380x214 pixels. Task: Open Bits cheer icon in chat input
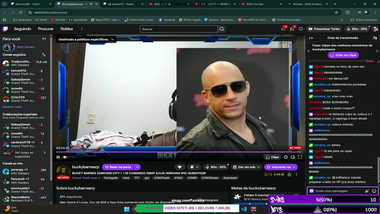coord(367,191)
